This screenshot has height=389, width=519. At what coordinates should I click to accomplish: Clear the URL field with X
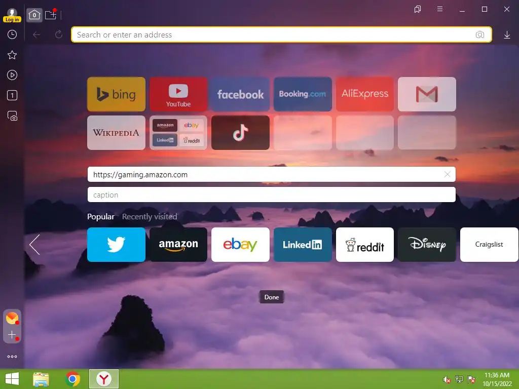point(447,174)
